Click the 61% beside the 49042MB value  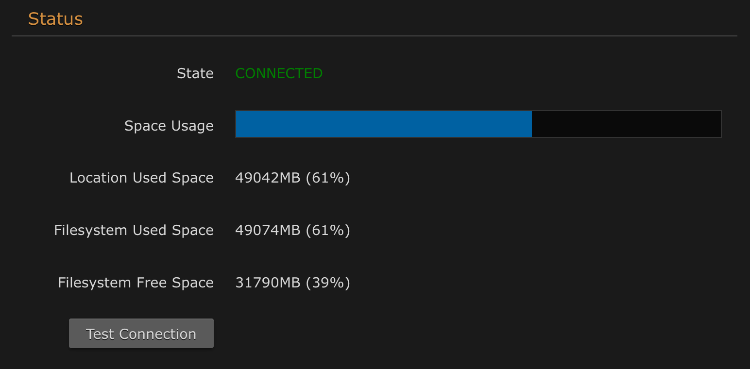[328, 178]
